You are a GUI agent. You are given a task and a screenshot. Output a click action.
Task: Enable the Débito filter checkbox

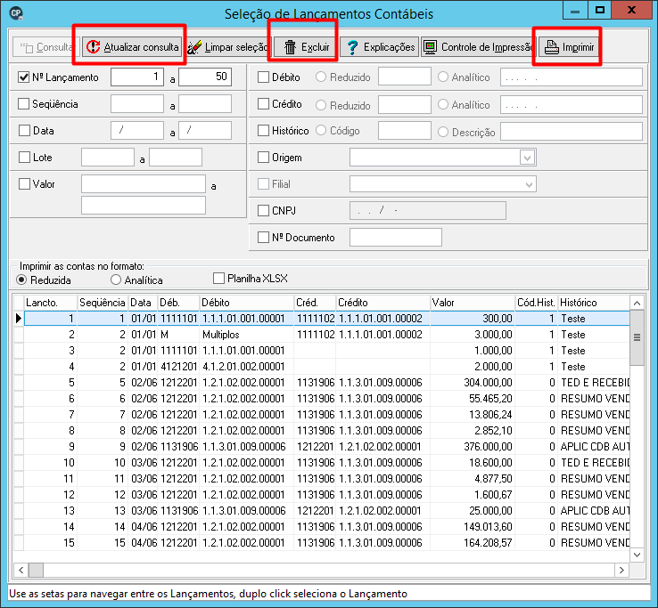point(263,77)
